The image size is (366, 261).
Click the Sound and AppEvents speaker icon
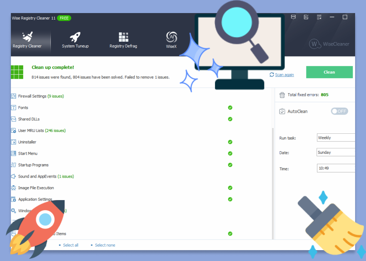tap(13, 177)
